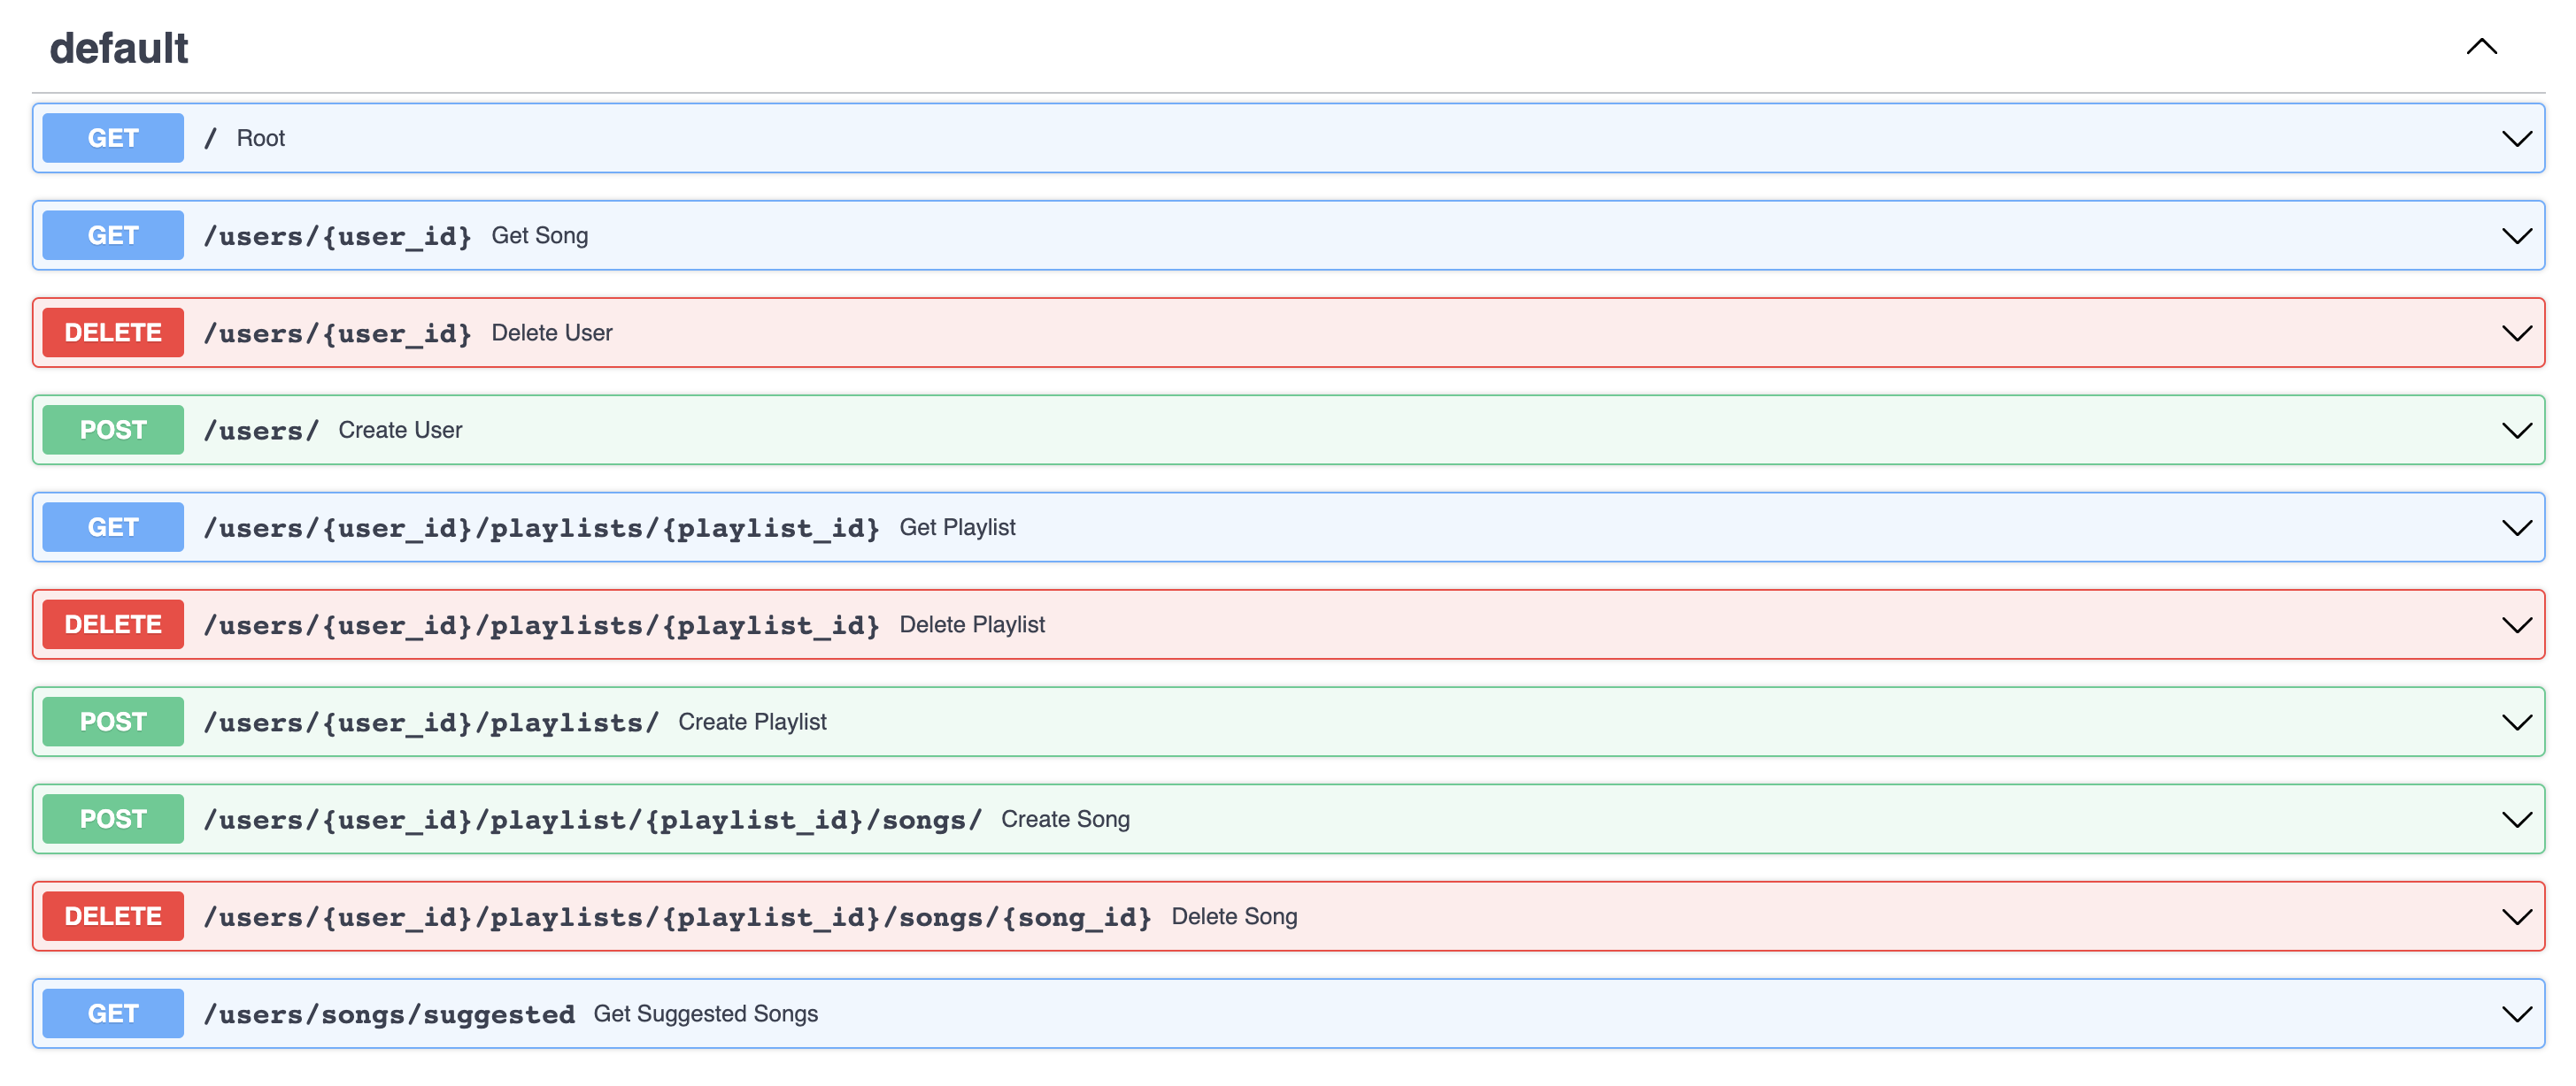Click the DELETE badge for Delete Song
The image size is (2576, 1086).
pos(113,917)
